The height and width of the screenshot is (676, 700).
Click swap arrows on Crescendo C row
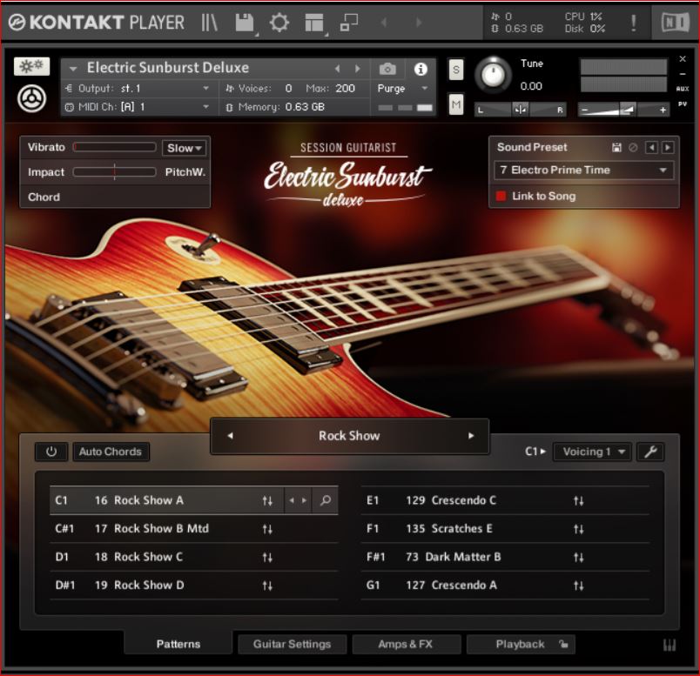pos(579,500)
